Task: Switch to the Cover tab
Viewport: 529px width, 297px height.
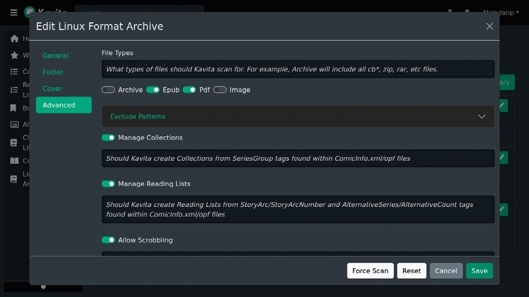Action: (52, 89)
